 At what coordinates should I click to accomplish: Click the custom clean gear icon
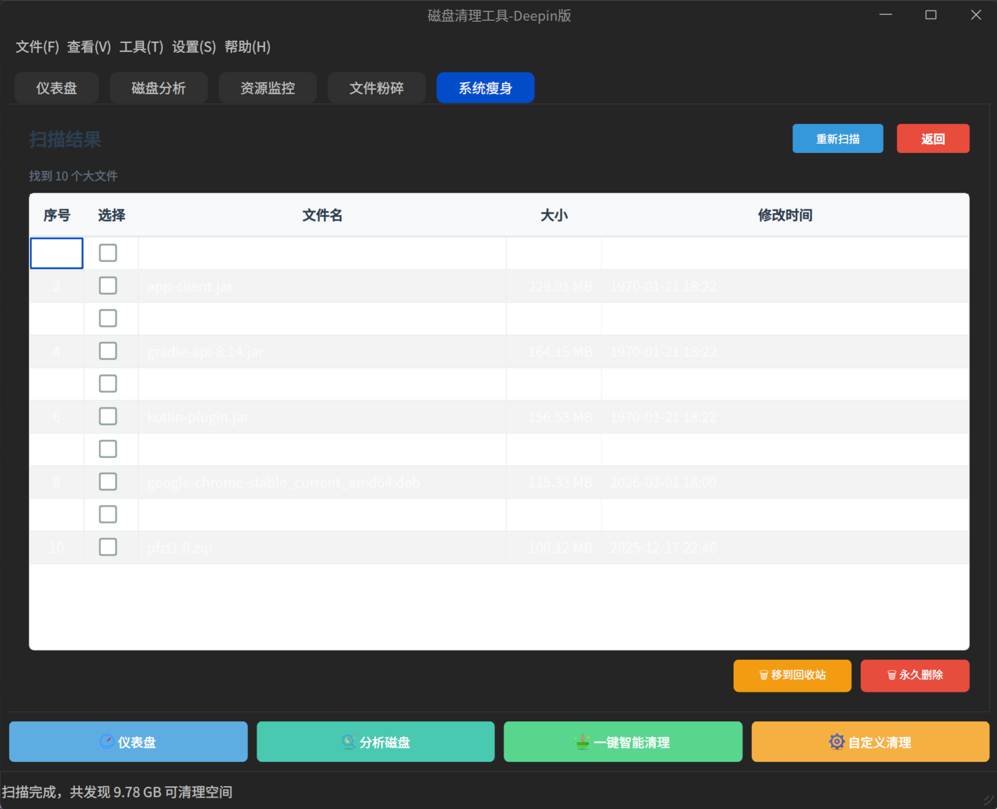click(836, 742)
